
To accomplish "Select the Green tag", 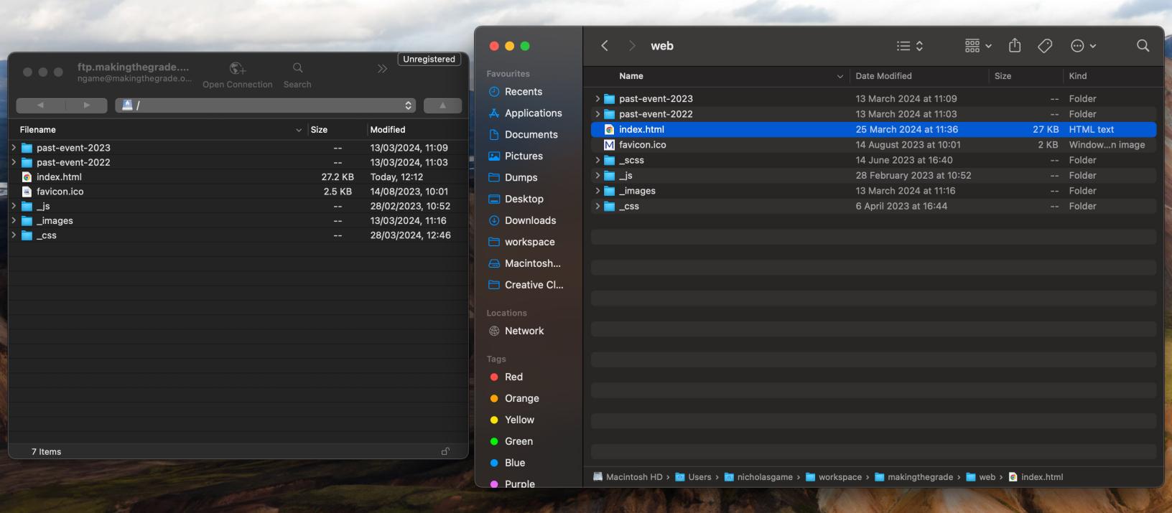I will pos(518,442).
